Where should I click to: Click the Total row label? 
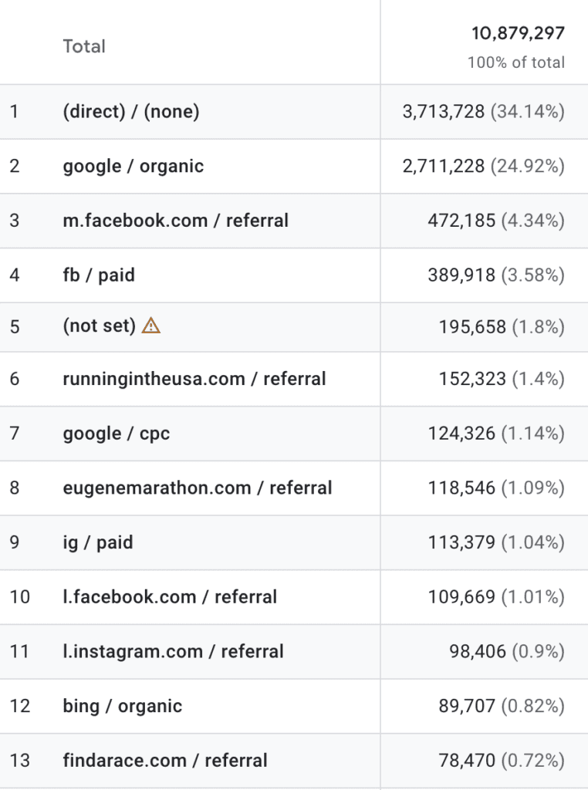(x=84, y=46)
